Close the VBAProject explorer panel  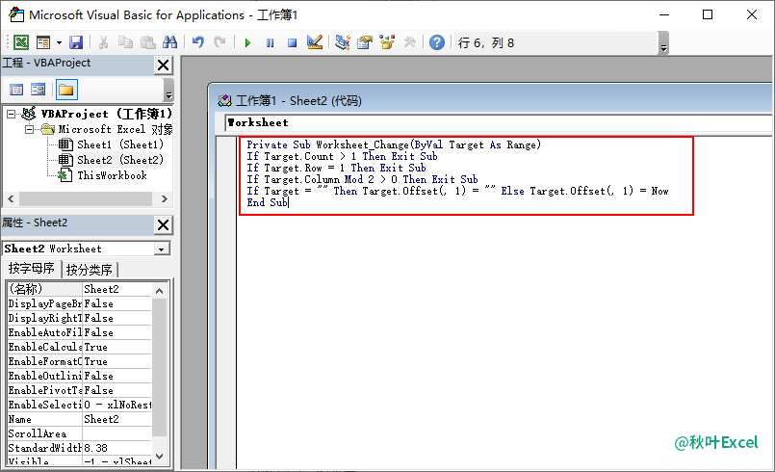tap(163, 65)
